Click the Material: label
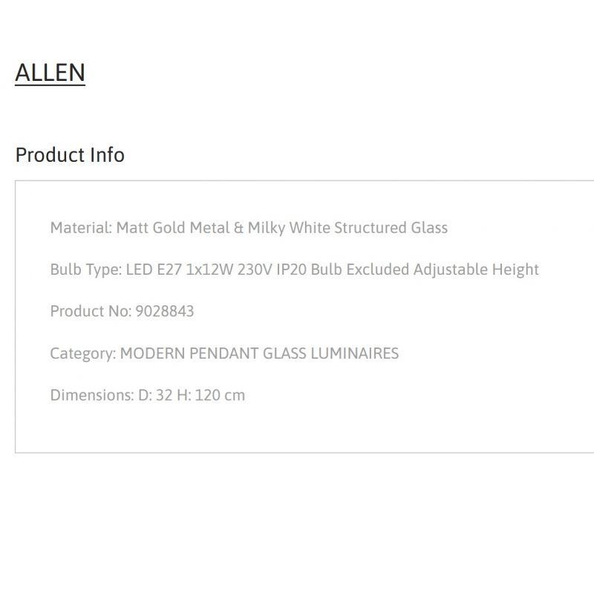This screenshot has width=594, height=594. click(x=81, y=228)
